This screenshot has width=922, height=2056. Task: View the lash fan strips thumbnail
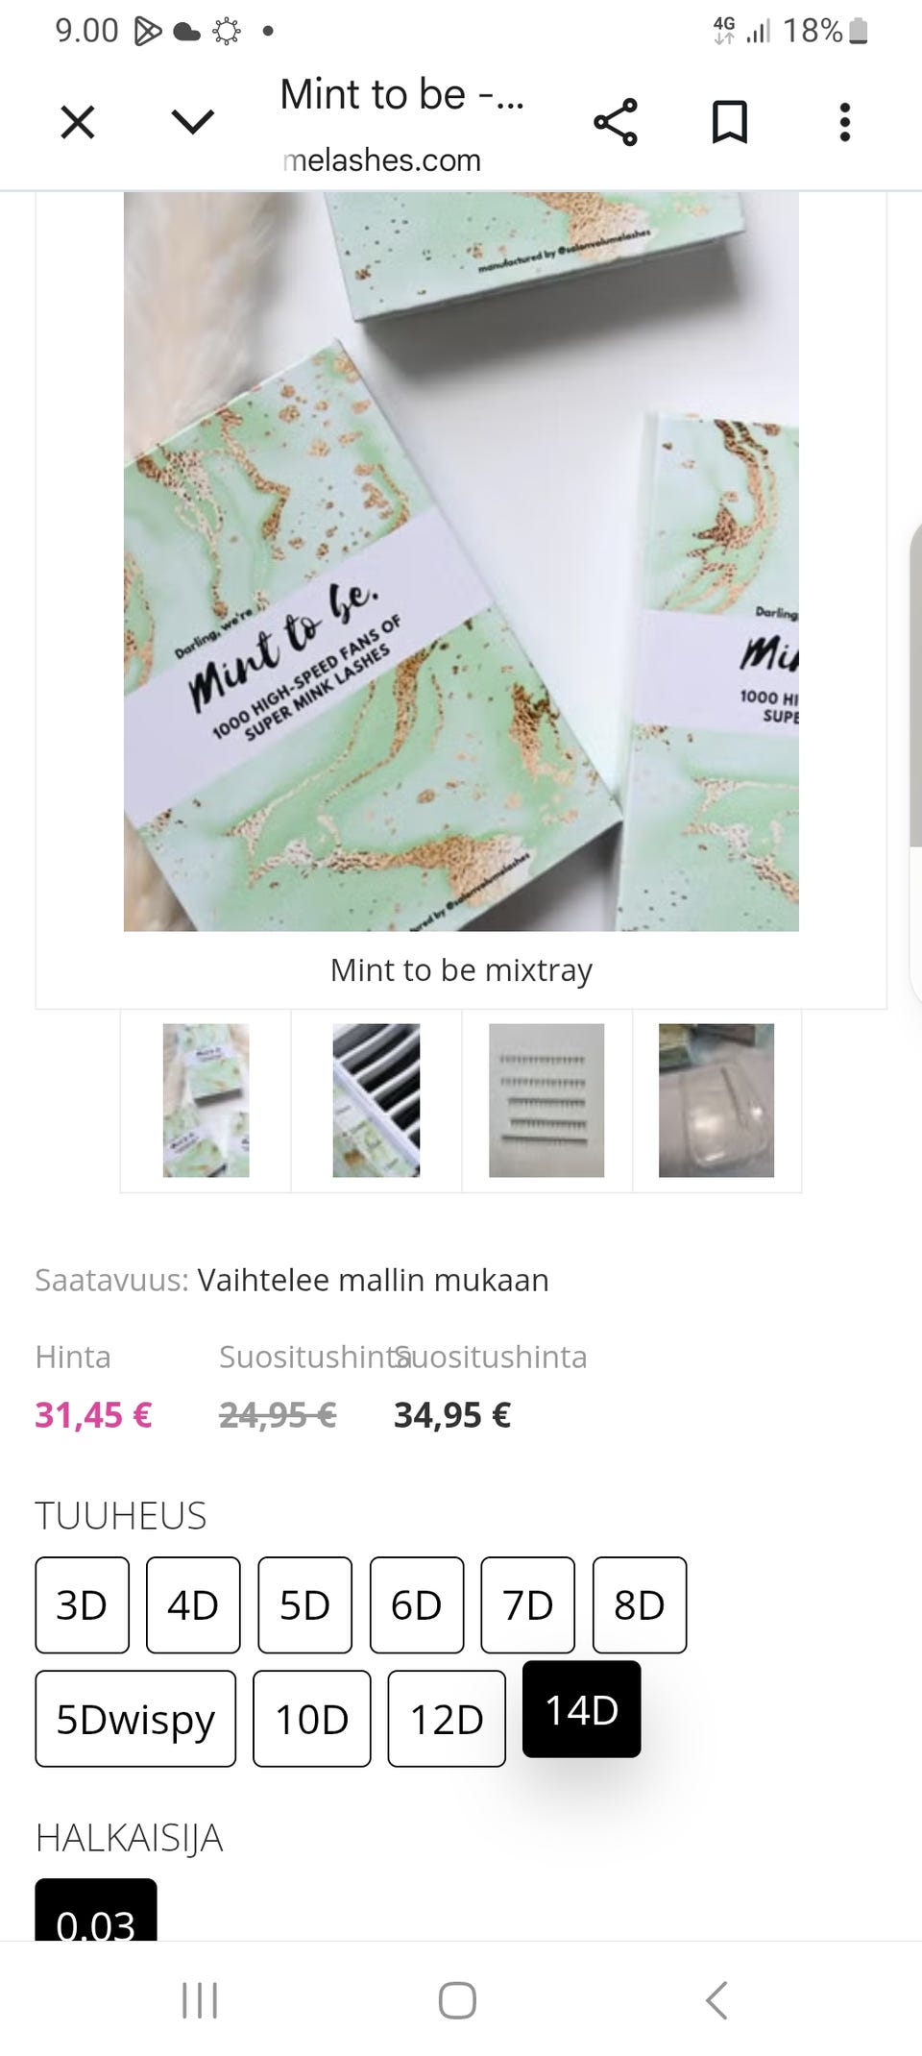pos(546,1101)
